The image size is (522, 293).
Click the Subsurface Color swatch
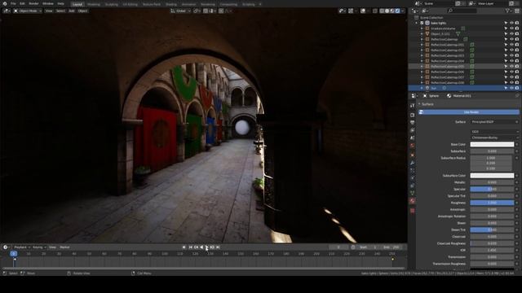pyautogui.click(x=492, y=176)
